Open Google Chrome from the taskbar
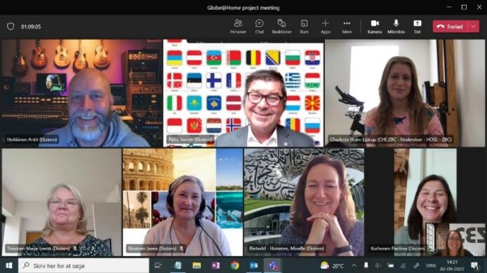 [x=235, y=265]
